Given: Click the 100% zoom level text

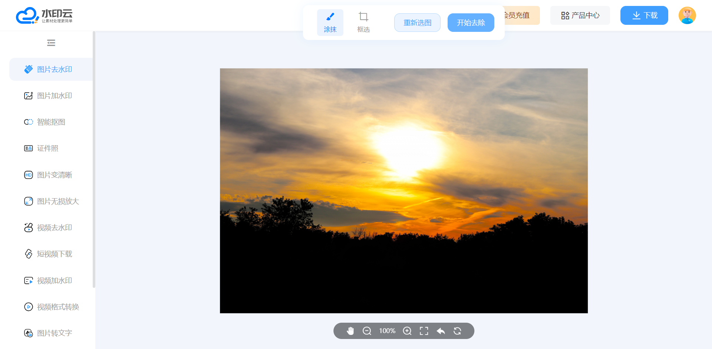Looking at the screenshot, I should 387,331.
